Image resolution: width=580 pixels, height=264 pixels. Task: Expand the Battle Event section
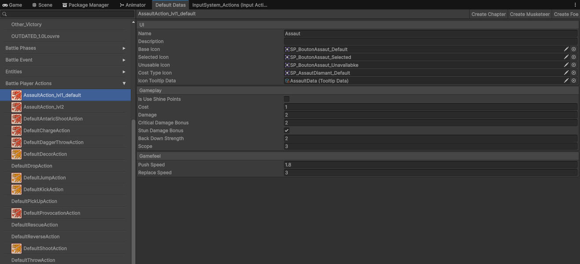pyautogui.click(x=124, y=60)
